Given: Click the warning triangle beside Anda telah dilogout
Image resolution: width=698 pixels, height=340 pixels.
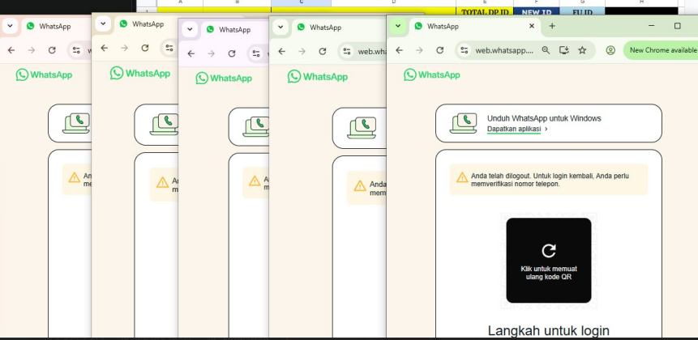Looking at the screenshot, I should click(x=462, y=177).
